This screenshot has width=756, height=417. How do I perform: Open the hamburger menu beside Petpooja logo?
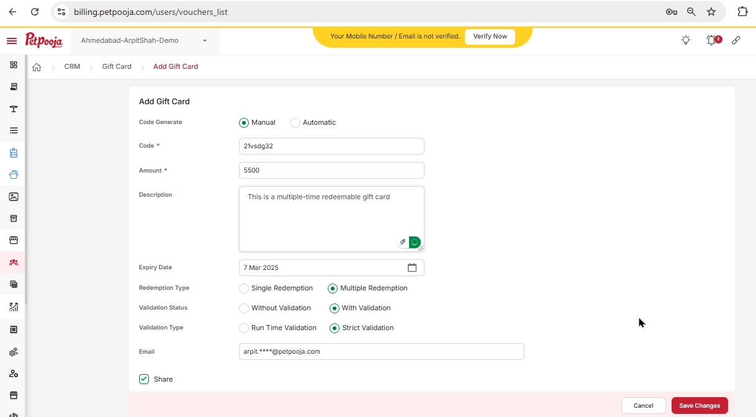11,41
